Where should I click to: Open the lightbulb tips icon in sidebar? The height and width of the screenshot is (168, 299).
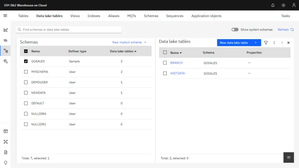pos(6,162)
